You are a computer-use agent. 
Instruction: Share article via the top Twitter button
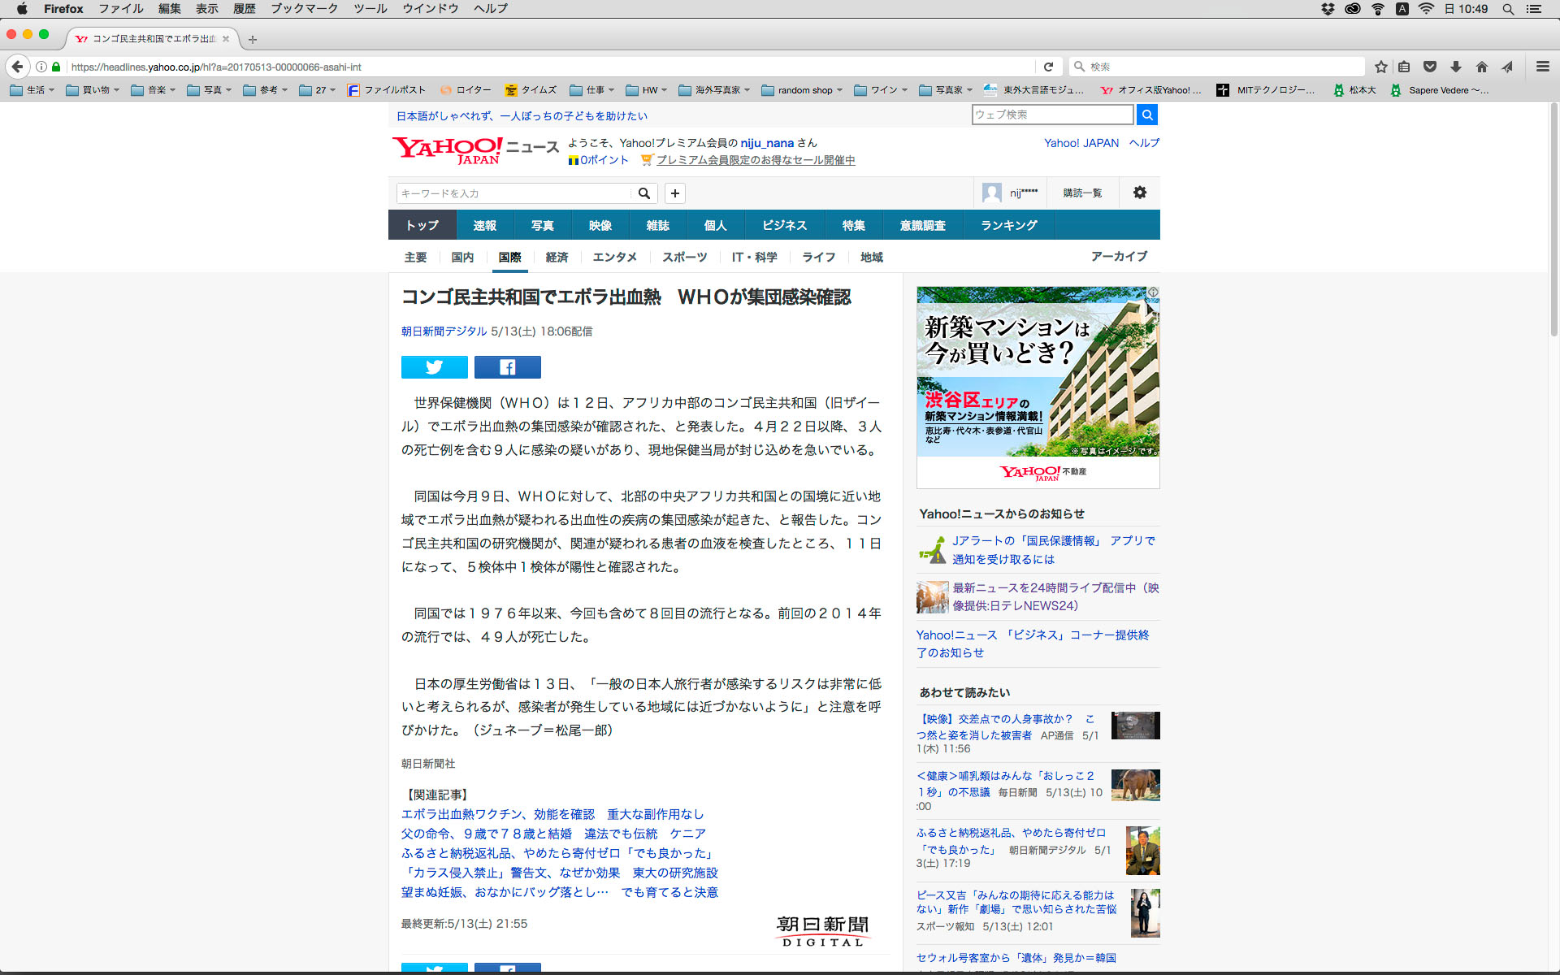(x=434, y=367)
